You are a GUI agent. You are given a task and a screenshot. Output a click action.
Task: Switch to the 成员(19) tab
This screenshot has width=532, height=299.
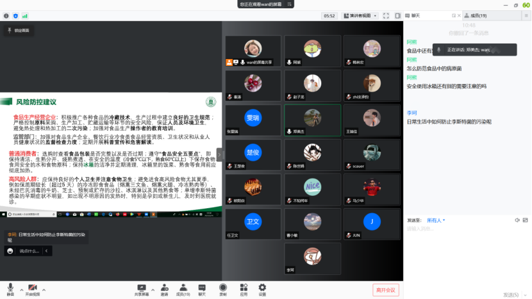[x=478, y=15]
